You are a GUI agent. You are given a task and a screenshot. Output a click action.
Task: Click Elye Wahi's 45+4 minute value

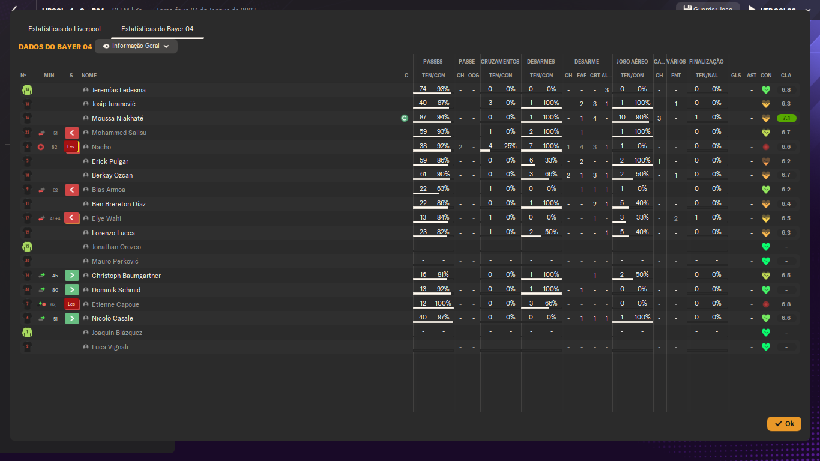tap(55, 218)
